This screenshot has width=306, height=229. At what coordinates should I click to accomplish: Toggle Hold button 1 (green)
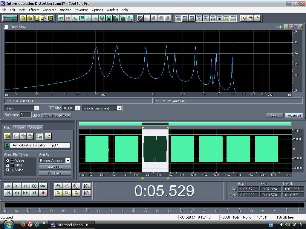286,27
